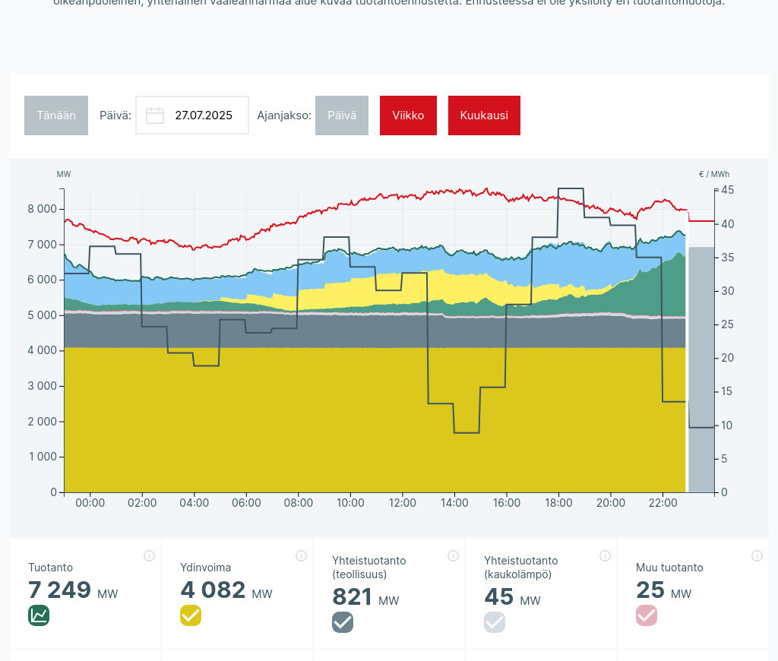Click info icon on Yhteistuotanto (kaukolämpö) card

pyautogui.click(x=605, y=555)
